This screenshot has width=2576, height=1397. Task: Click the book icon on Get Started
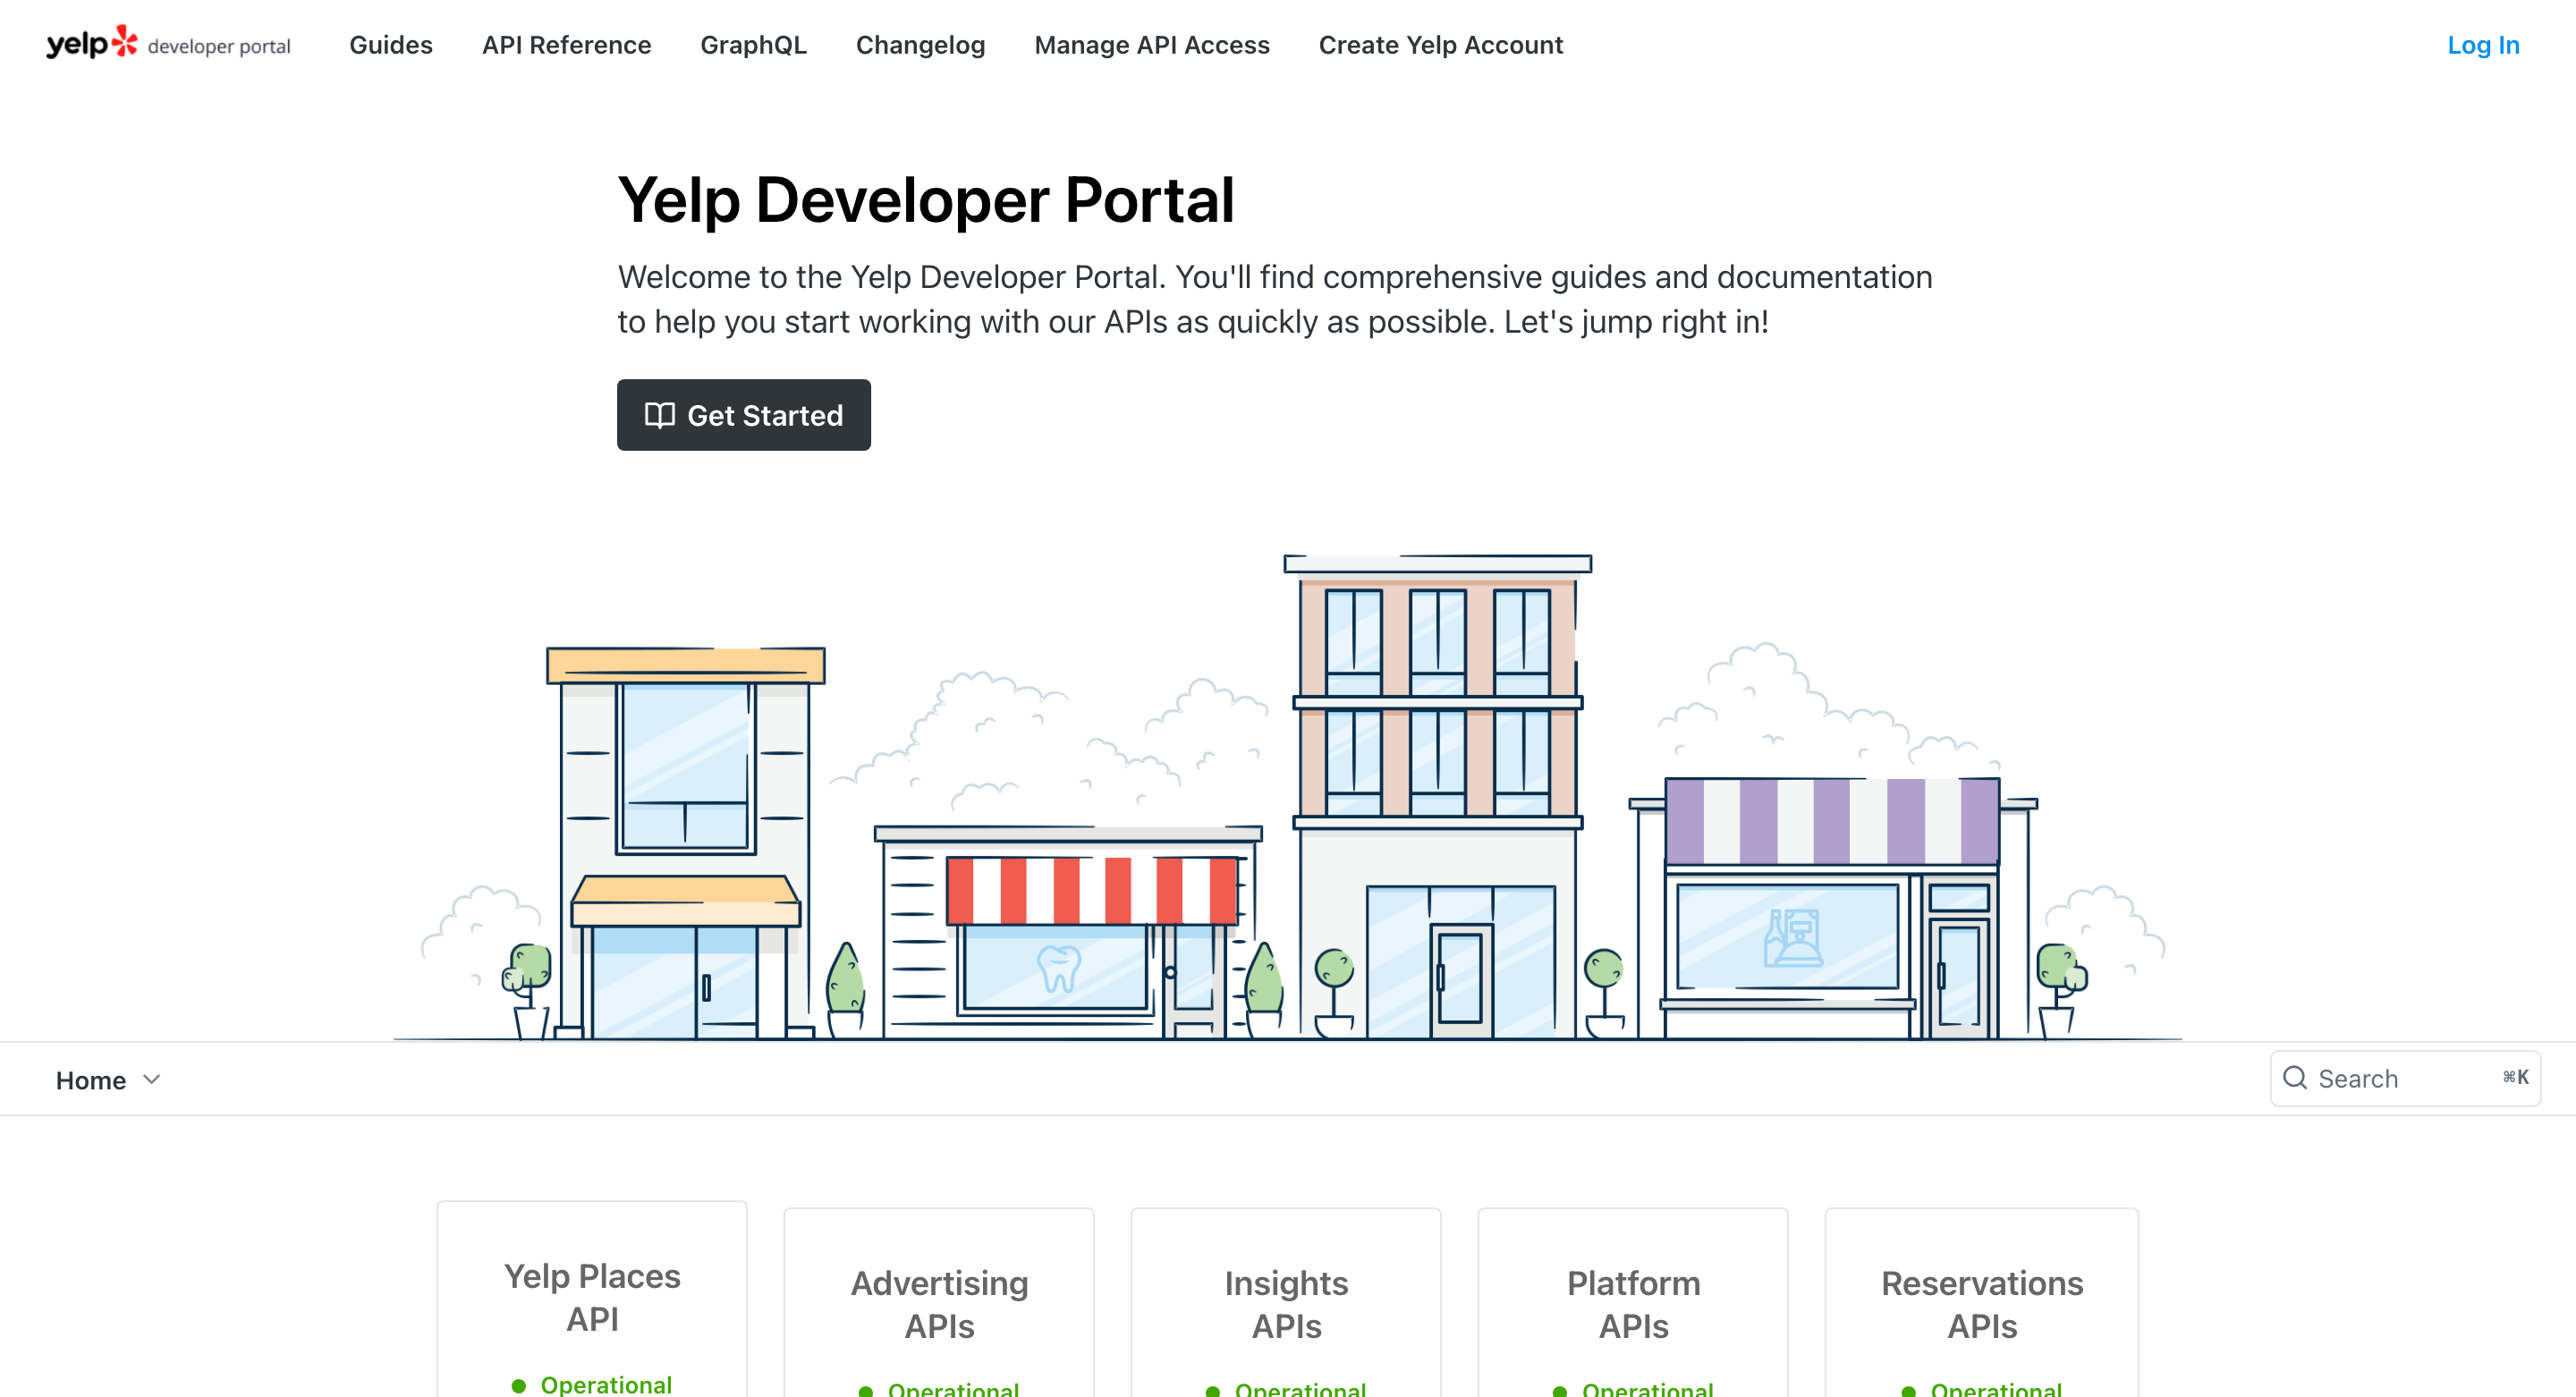click(659, 415)
